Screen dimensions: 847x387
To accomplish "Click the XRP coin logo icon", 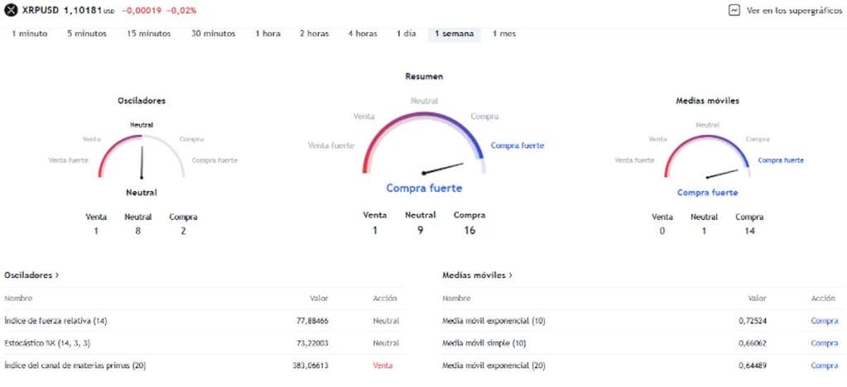I will coord(11,10).
